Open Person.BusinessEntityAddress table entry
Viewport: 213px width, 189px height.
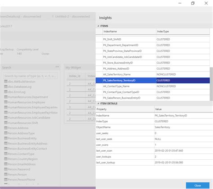26,144
